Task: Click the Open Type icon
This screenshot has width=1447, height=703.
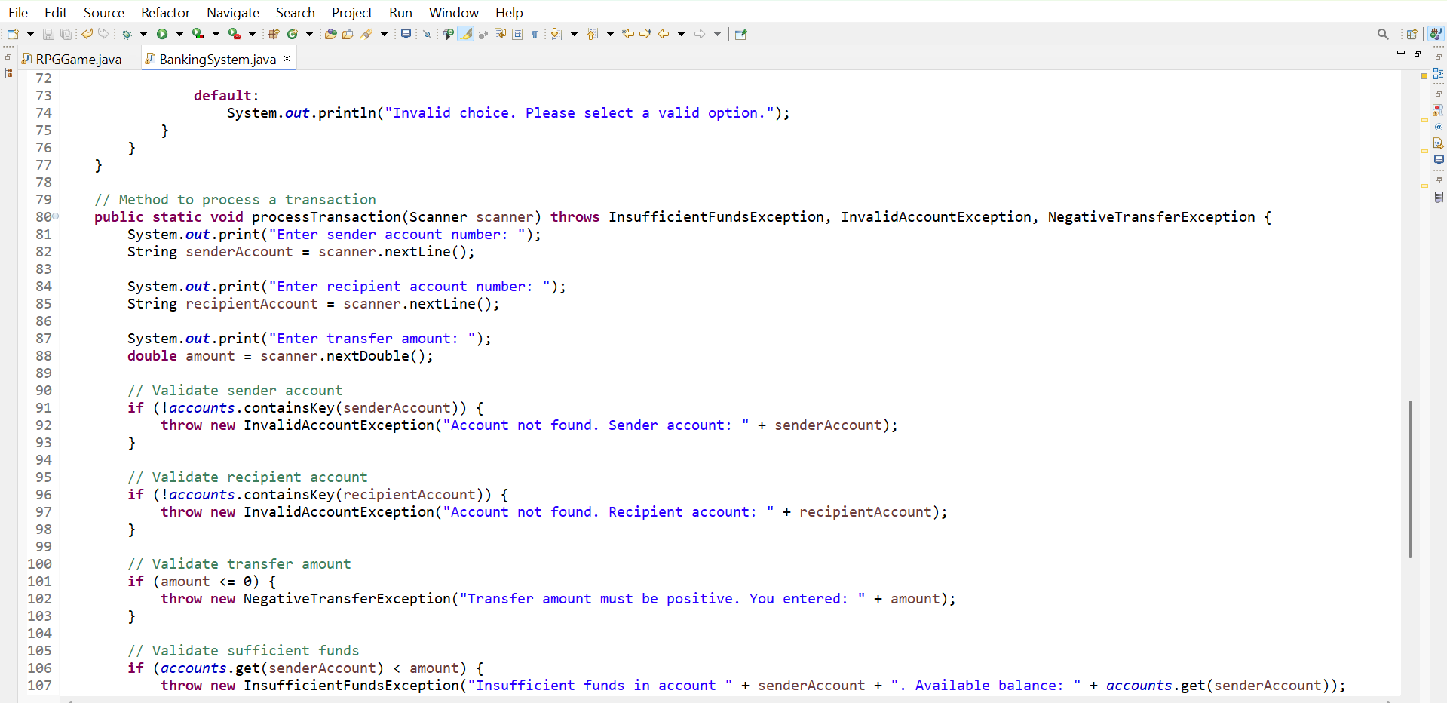Action: [x=330, y=34]
